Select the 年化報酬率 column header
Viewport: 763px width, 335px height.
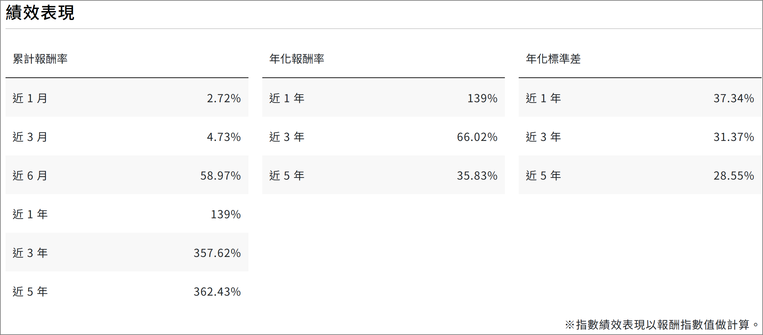[x=296, y=59]
